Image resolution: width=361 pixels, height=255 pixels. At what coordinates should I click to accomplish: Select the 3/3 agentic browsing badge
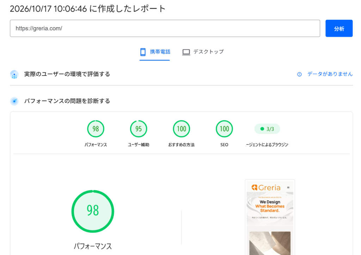click(267, 129)
